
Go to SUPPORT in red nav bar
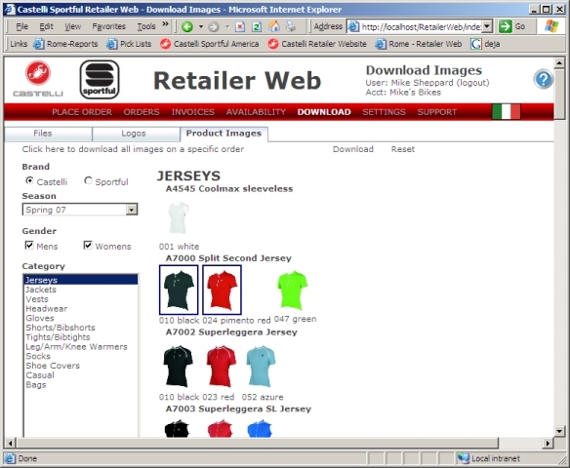pyautogui.click(x=436, y=112)
